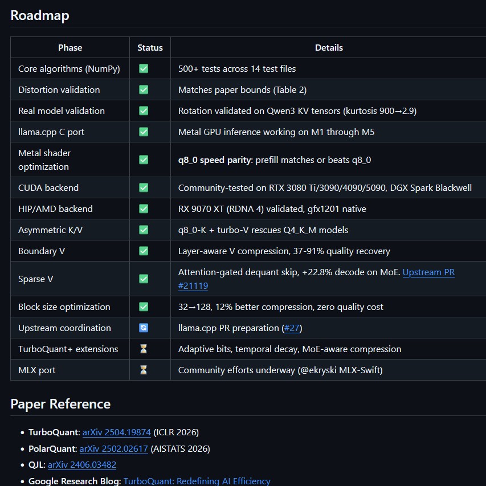
Task: Click the HIP/AMD backend status checkmark
Action: pos(144,209)
